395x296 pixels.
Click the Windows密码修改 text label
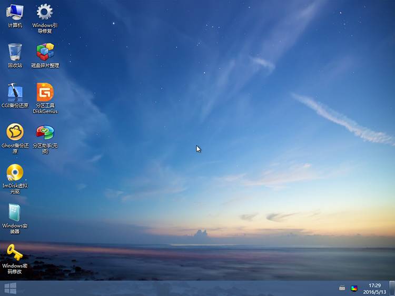[15, 269]
